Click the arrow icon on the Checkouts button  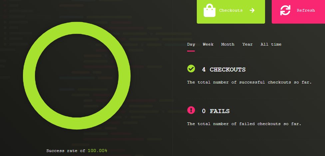[x=252, y=10]
